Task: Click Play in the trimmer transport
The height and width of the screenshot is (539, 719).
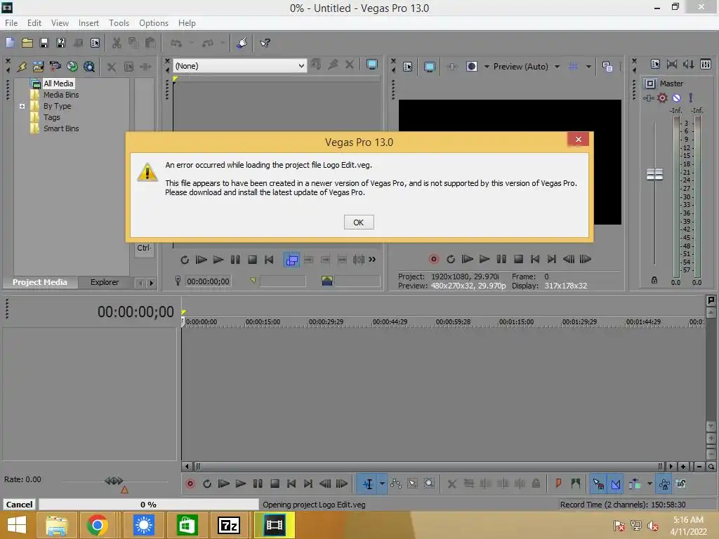Action: tap(218, 260)
